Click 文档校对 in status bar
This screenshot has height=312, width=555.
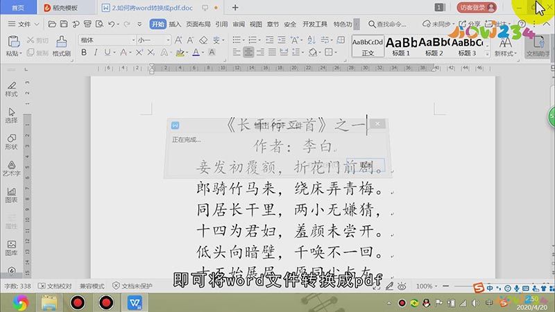point(55,286)
